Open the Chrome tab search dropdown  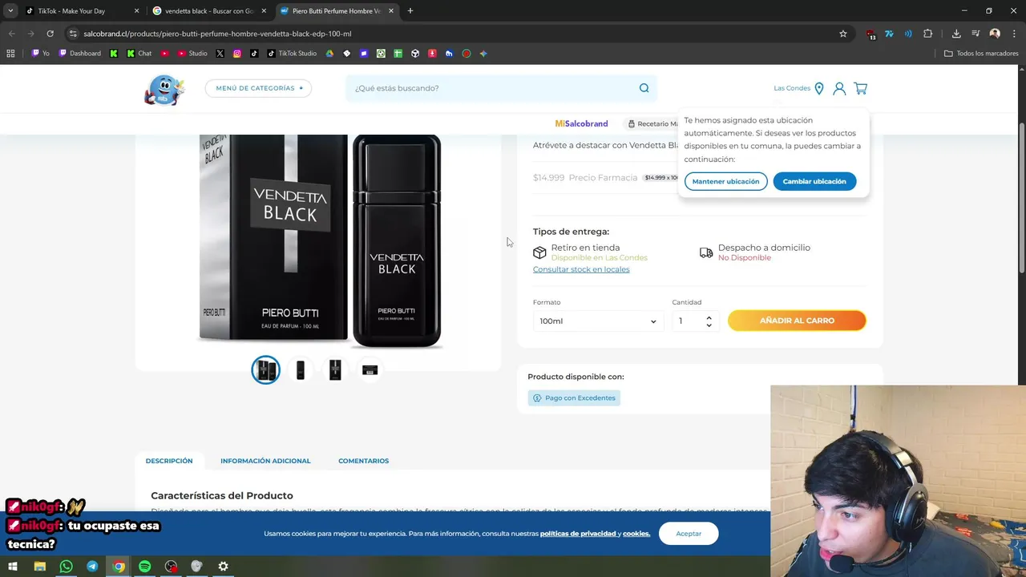coord(10,10)
